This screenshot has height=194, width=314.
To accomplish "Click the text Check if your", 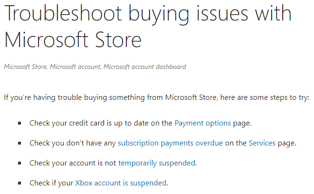I will 51,183.
